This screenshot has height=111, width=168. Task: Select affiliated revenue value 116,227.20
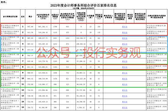pos(81,79)
